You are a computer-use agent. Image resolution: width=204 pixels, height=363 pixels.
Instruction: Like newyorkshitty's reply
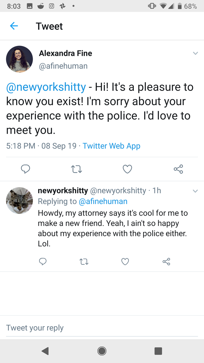coord(125,261)
